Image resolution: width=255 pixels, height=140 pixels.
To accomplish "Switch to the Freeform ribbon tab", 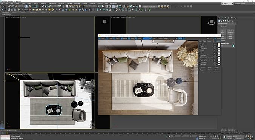I will pyautogui.click(x=14, y=12).
